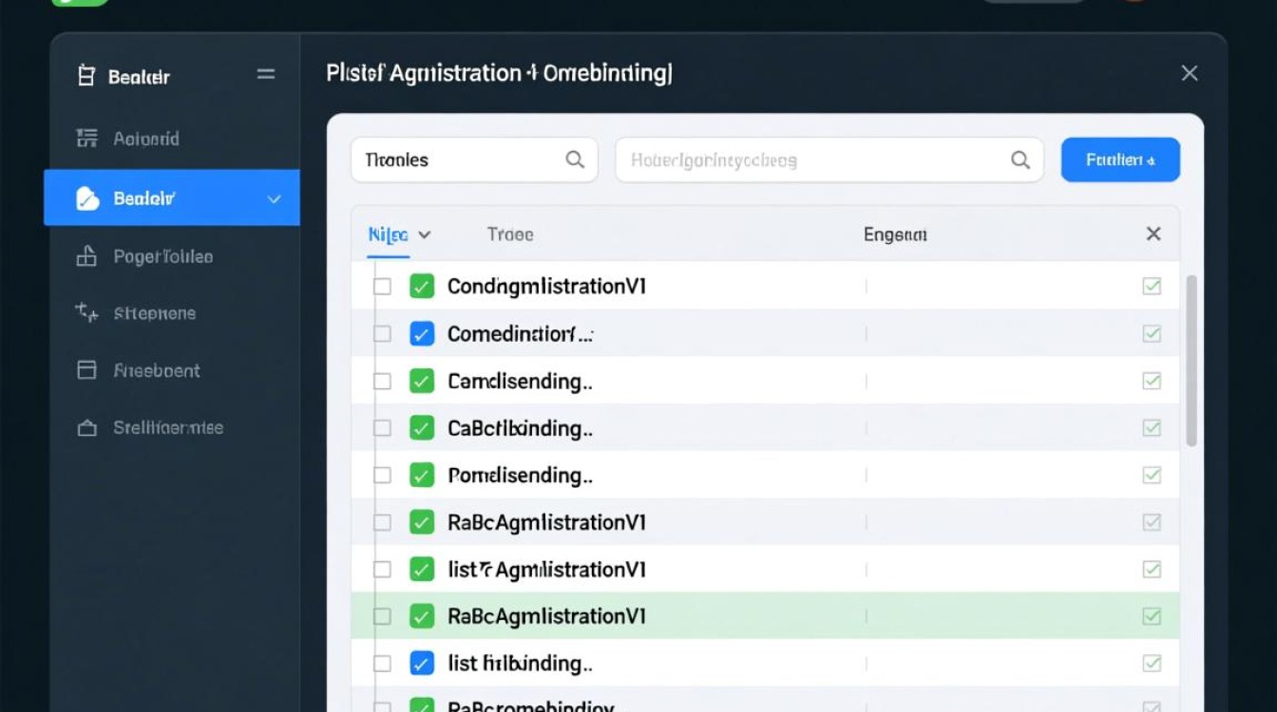The height and width of the screenshot is (712, 1277).
Task: Click the Fnesboent sidebar icon
Action: [86, 370]
